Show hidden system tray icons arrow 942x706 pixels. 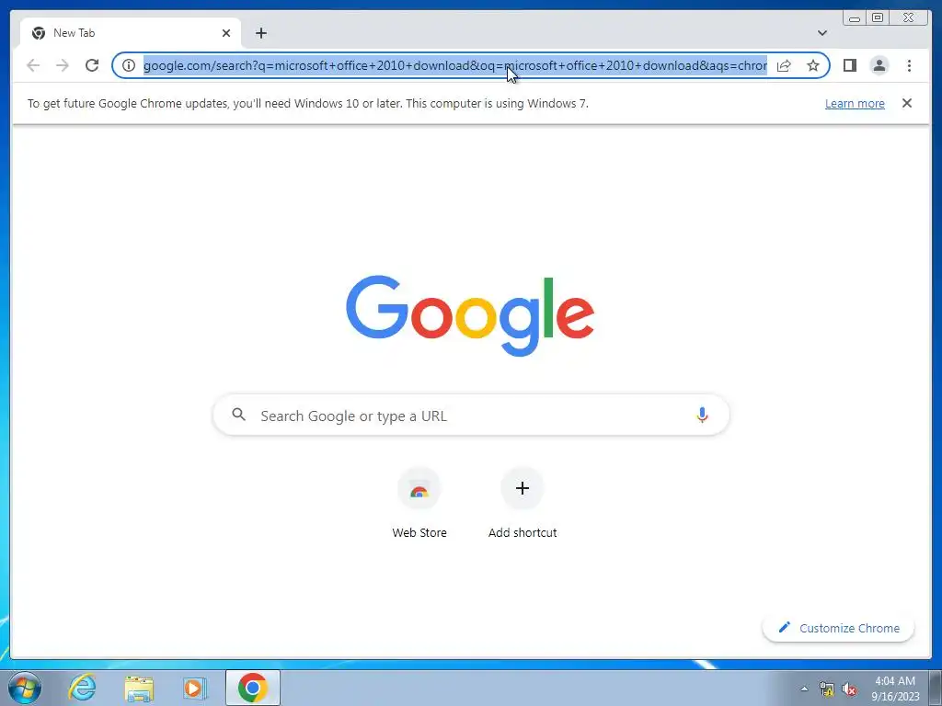point(804,689)
